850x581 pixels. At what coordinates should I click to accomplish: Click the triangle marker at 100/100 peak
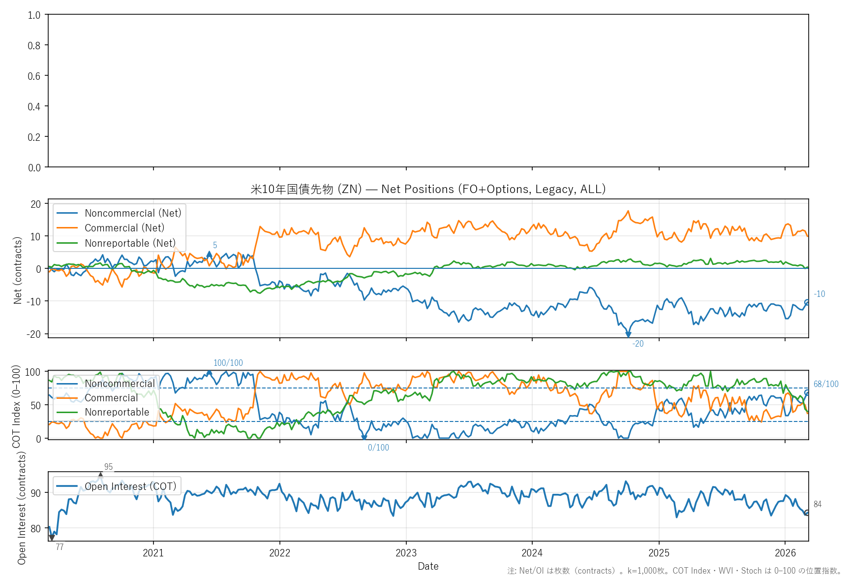pos(210,373)
